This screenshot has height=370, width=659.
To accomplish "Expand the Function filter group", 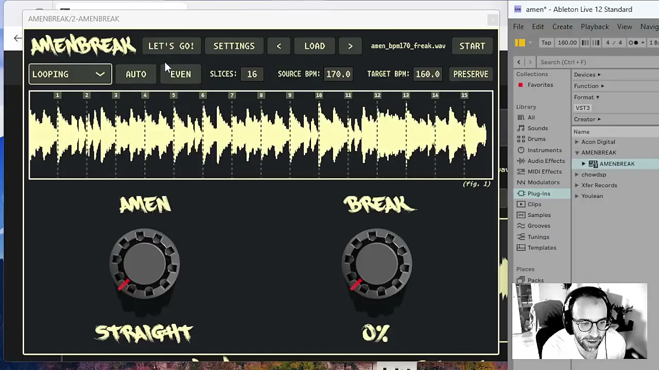I will 589,86.
